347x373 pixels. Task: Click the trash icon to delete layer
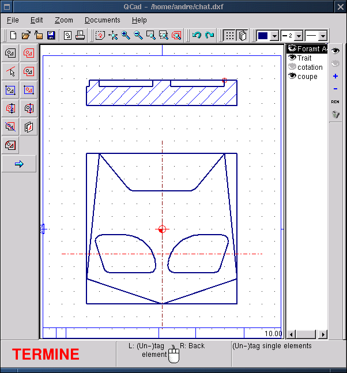(335, 115)
